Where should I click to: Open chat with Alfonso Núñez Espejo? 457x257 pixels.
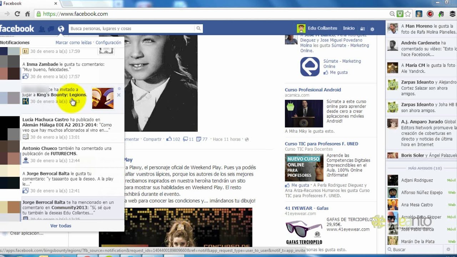[x=421, y=192]
